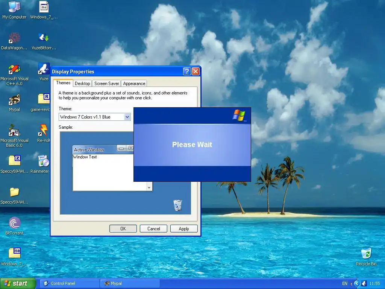Select the Themes tab
This screenshot has width=385, height=289.
[63, 83]
